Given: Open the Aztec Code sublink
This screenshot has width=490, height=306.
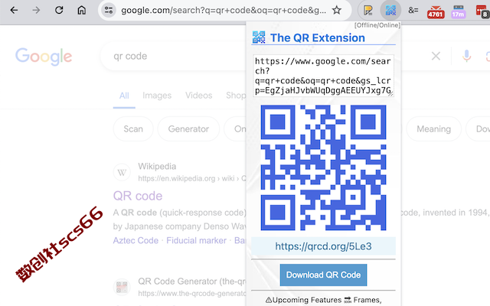Looking at the screenshot, I should (x=136, y=240).
